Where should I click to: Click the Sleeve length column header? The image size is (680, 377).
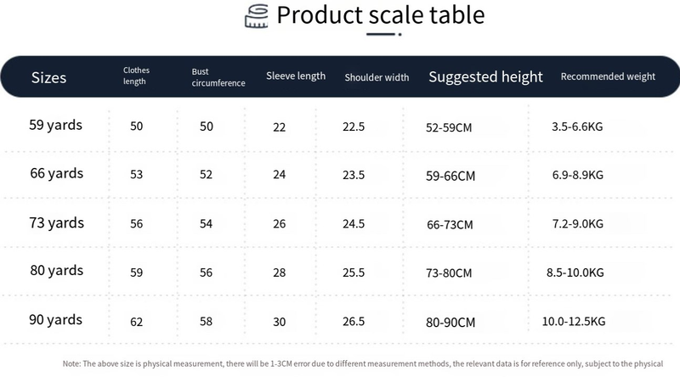[x=296, y=76]
